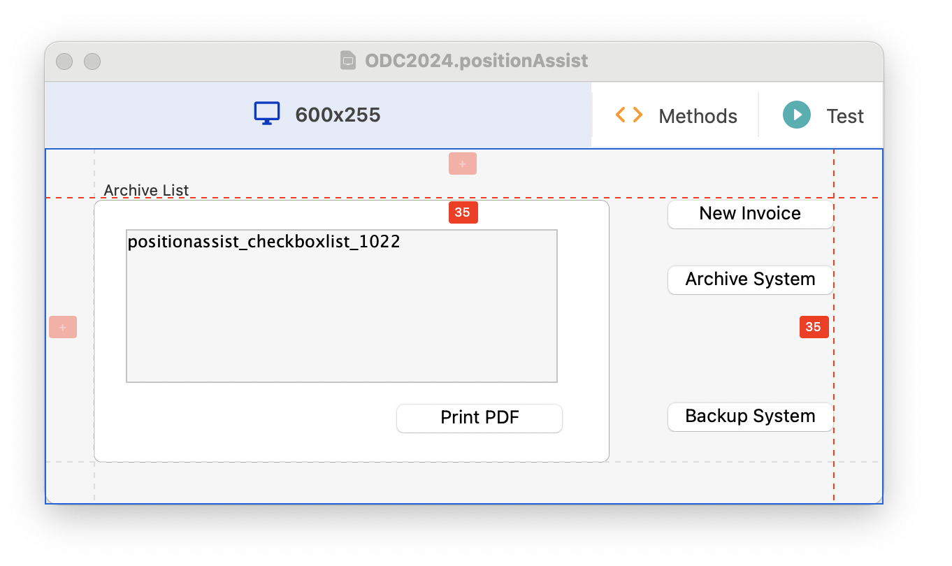Close the positionAssist window
The height and width of the screenshot is (566, 952).
click(x=64, y=61)
